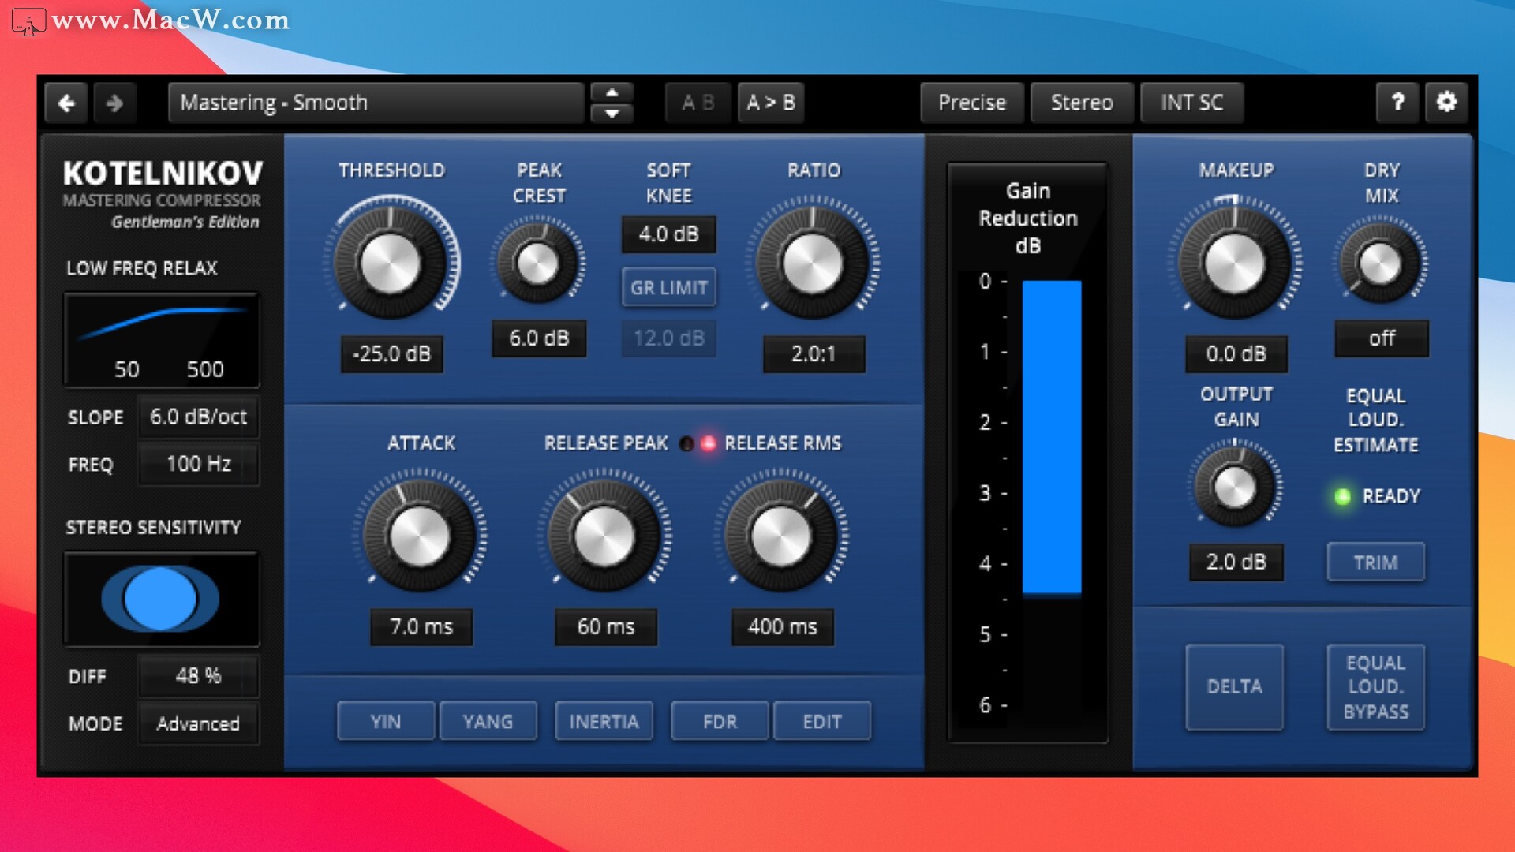Click the undo back-arrow icon
The image size is (1515, 852).
pyautogui.click(x=67, y=103)
